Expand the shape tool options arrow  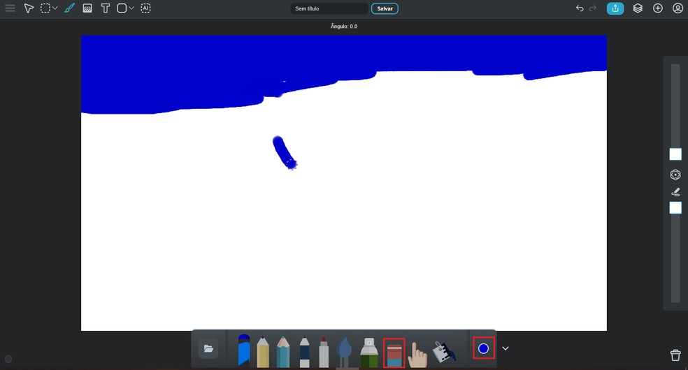point(131,8)
